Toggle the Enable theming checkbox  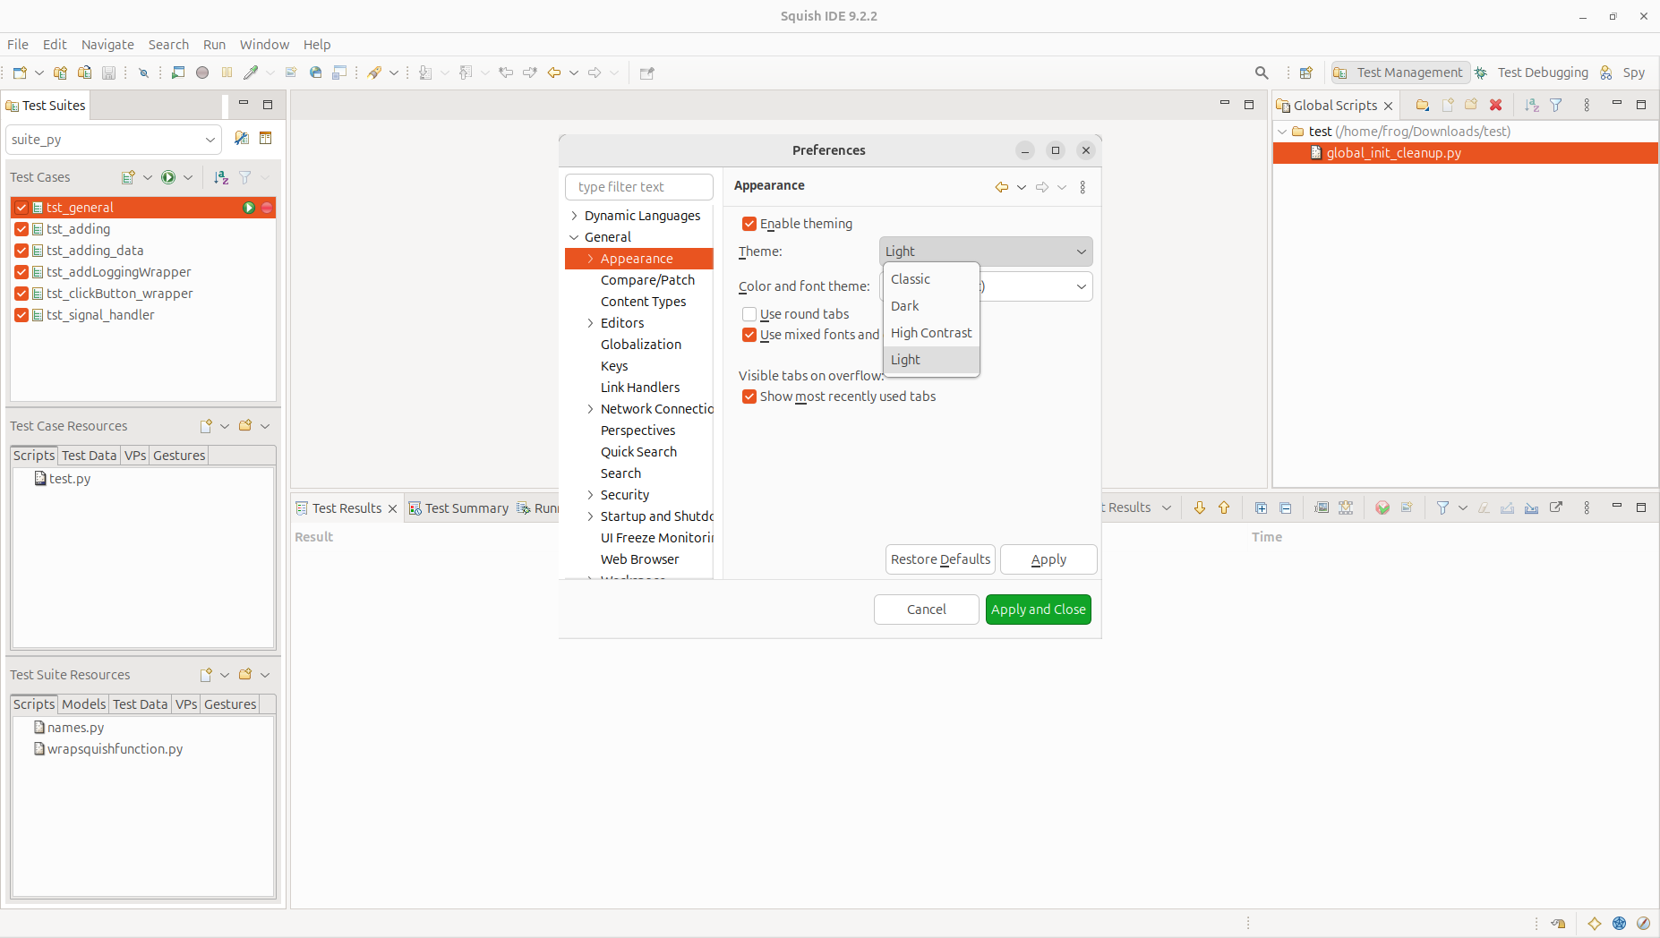(x=749, y=224)
